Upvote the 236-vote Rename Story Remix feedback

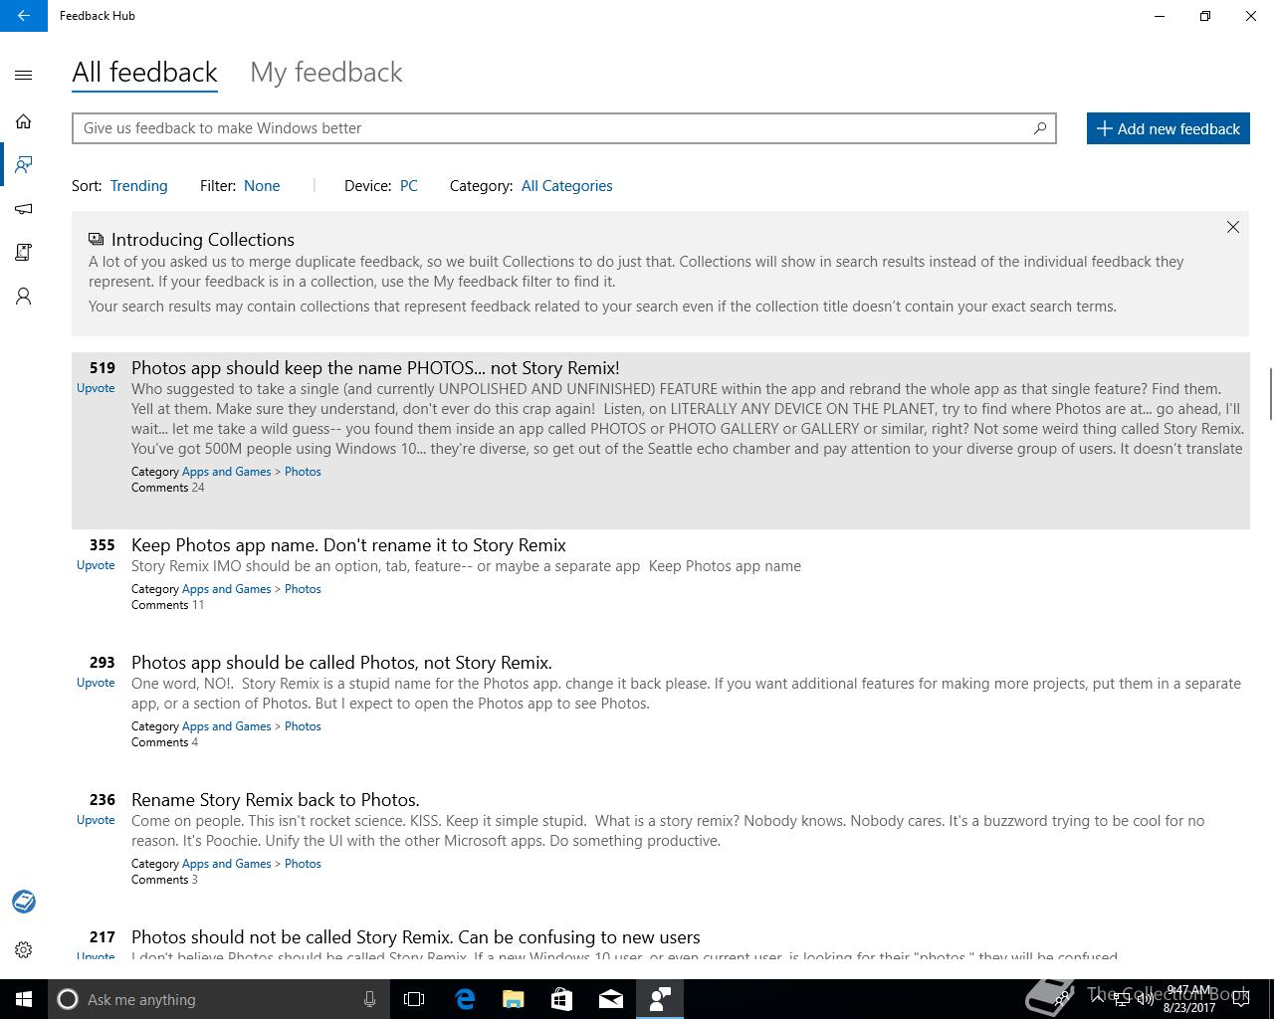coord(96,820)
